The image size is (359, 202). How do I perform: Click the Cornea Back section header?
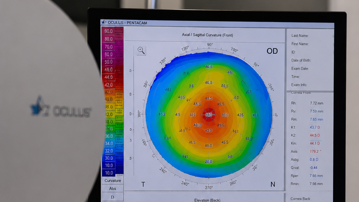coord(300,199)
